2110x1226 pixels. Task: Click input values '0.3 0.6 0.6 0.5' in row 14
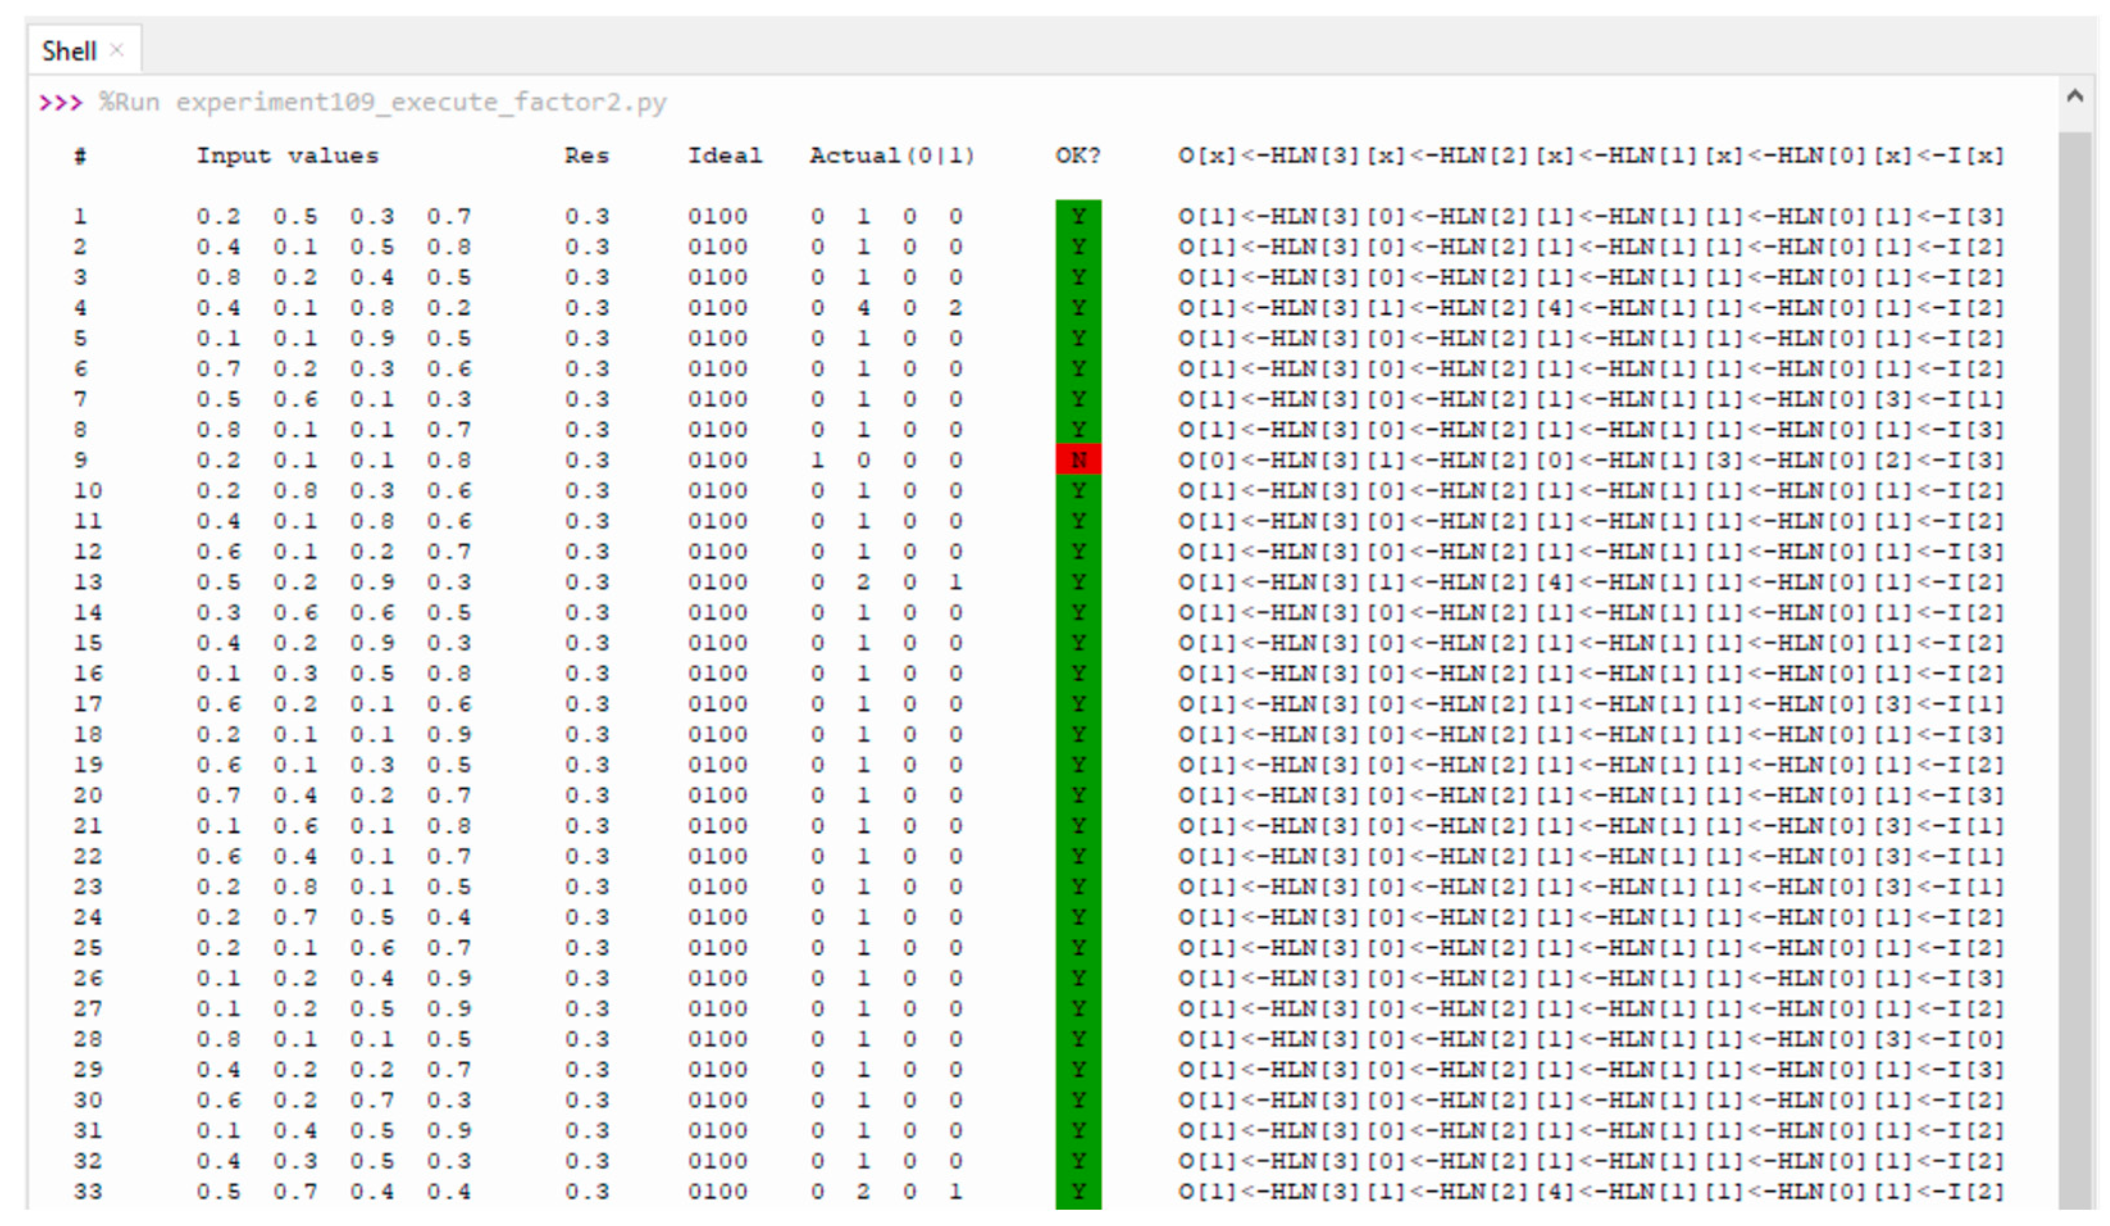(334, 612)
